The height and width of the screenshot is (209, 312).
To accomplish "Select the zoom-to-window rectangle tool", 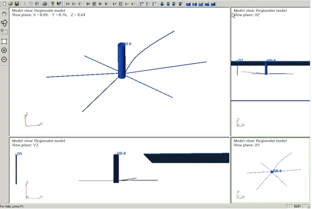I will coord(4,31).
